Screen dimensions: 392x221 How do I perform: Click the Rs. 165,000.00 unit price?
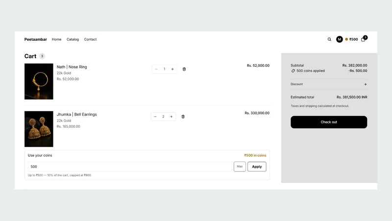68,127
